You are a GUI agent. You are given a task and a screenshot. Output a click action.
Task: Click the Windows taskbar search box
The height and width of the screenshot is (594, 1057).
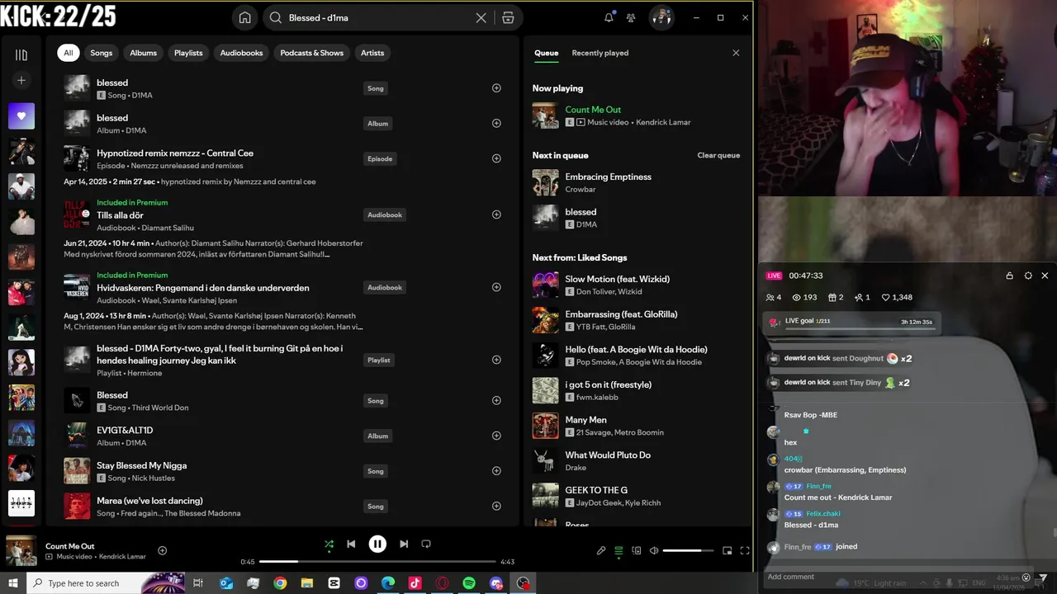tap(107, 583)
